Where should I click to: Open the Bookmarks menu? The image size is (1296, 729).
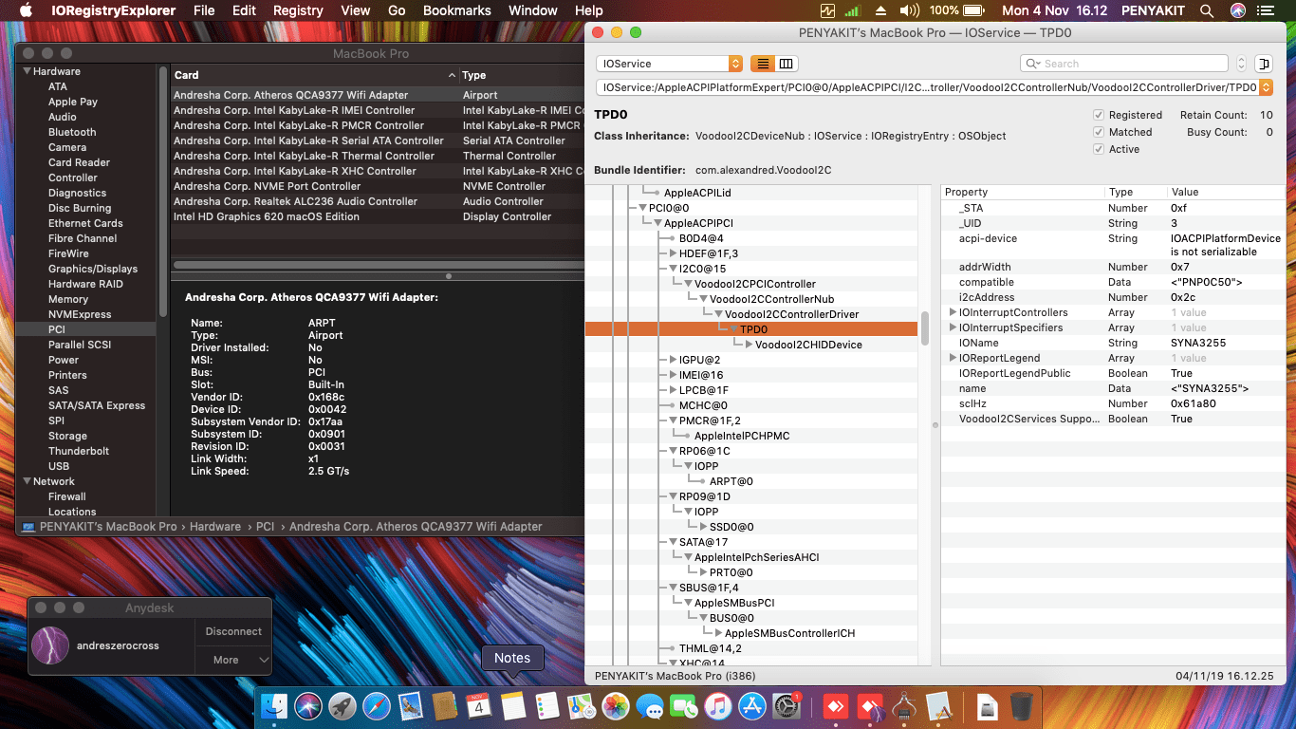pyautogui.click(x=456, y=10)
